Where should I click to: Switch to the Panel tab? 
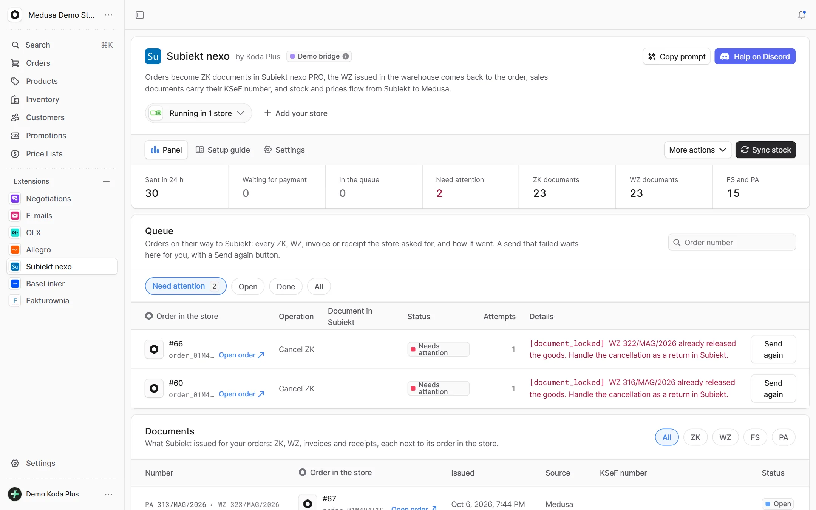click(x=166, y=150)
